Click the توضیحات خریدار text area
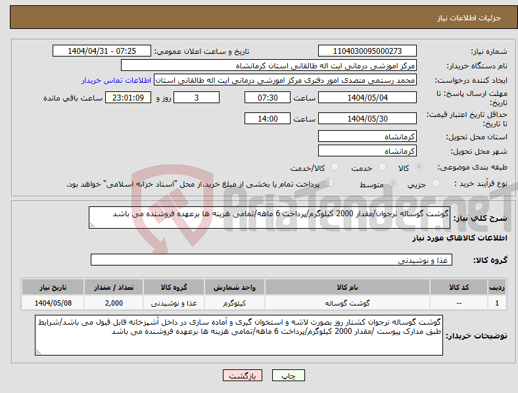This screenshot has height=393, width=518. [239, 335]
